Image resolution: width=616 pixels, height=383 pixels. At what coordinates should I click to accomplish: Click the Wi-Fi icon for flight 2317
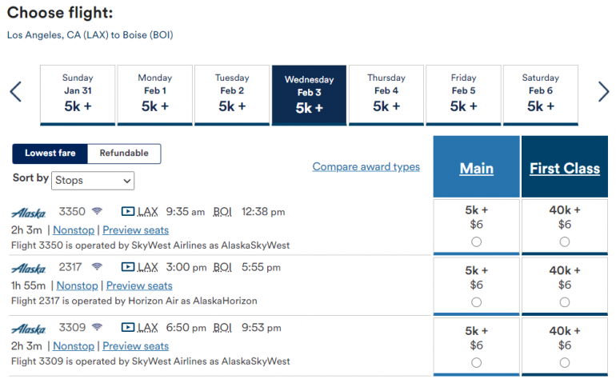tap(97, 267)
